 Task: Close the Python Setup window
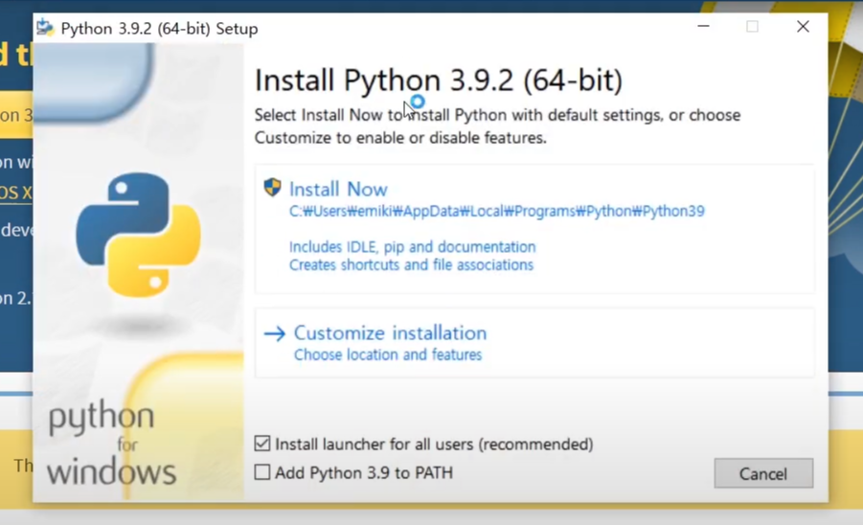(x=803, y=27)
